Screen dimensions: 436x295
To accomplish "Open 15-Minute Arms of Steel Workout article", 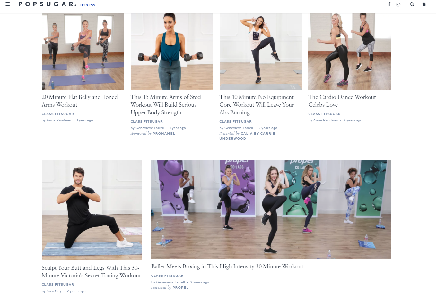I will click(x=166, y=105).
